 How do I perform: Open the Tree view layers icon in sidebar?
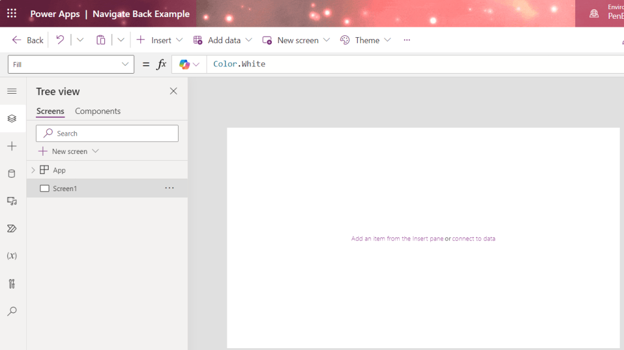tap(12, 119)
